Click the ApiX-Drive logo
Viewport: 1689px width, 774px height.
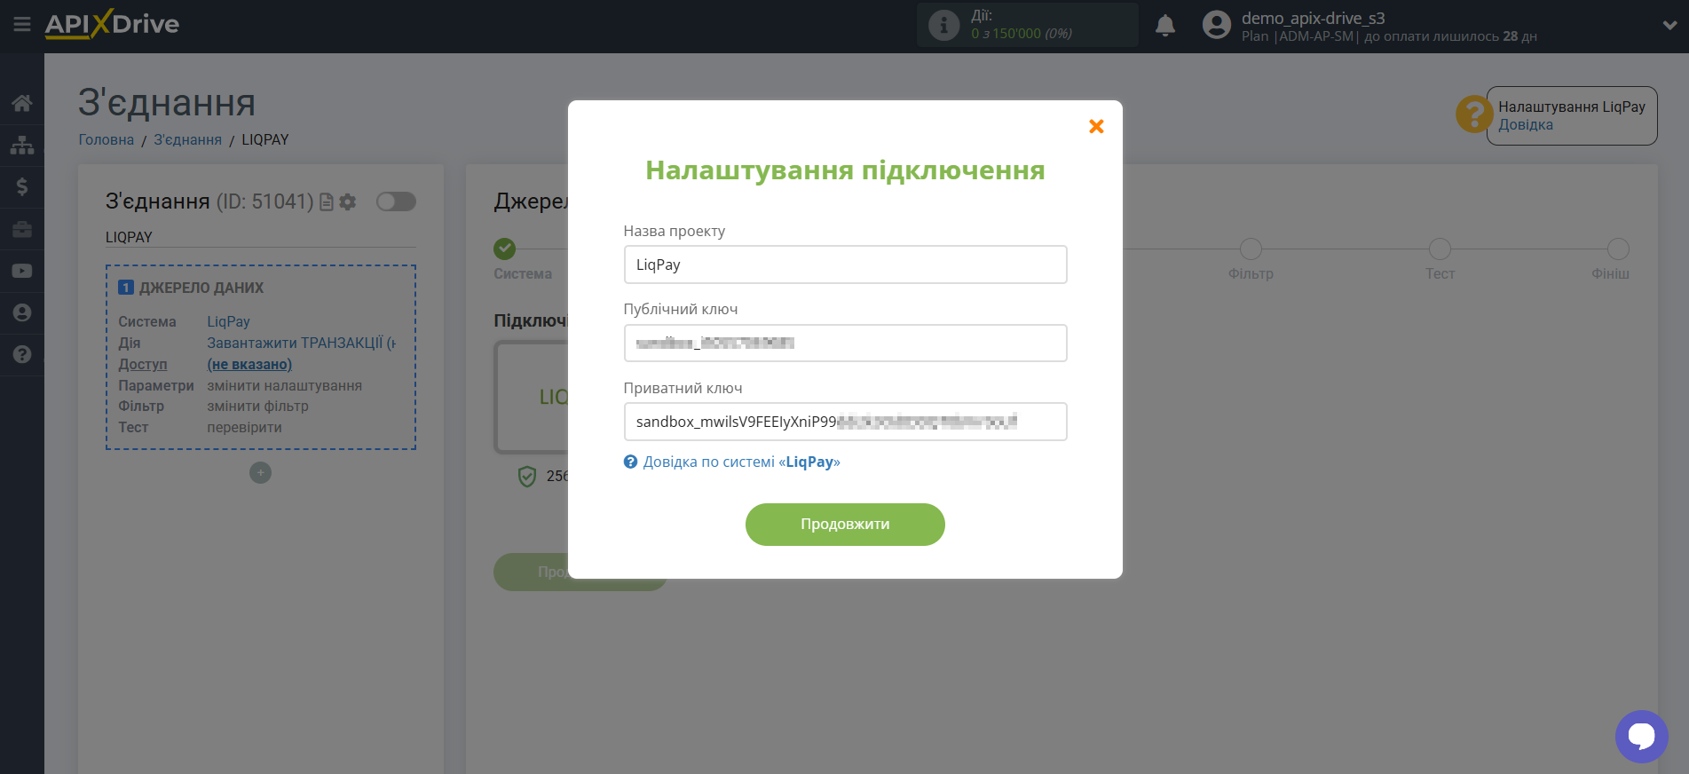pyautogui.click(x=112, y=24)
